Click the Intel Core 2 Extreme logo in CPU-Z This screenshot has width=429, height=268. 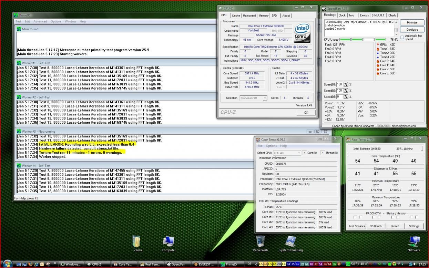(x=302, y=33)
